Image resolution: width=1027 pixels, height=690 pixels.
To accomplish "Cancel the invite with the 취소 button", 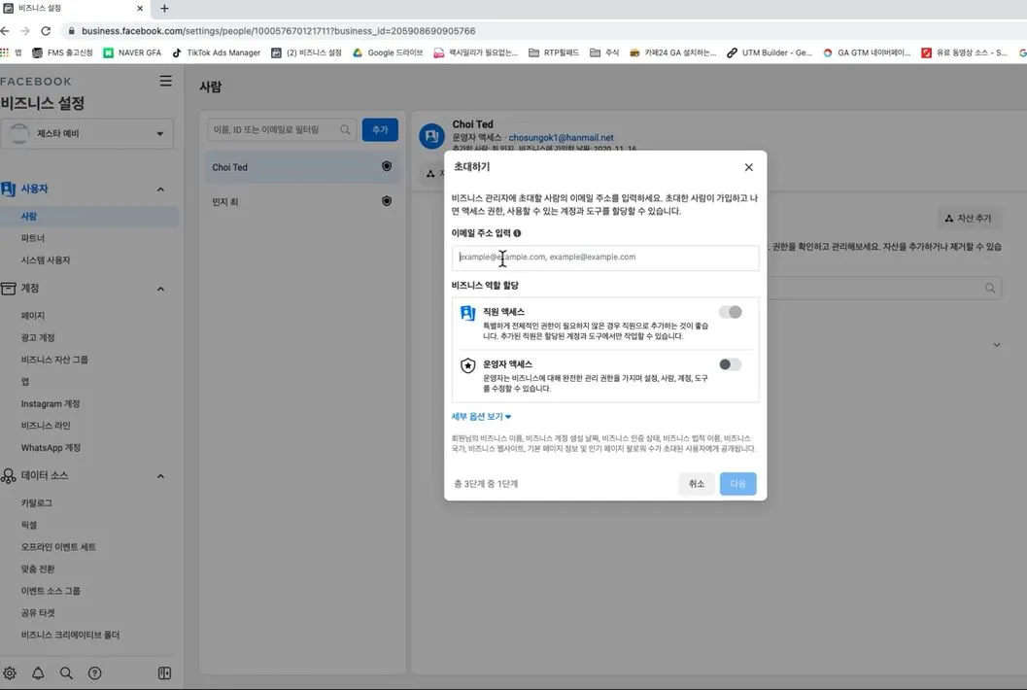I will click(x=696, y=483).
